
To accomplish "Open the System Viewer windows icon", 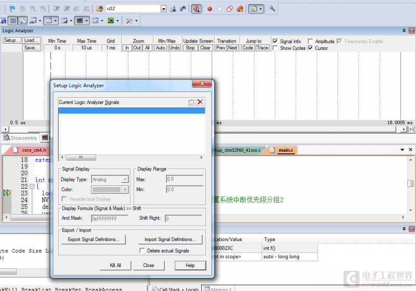I will pyautogui.click(x=111, y=21).
